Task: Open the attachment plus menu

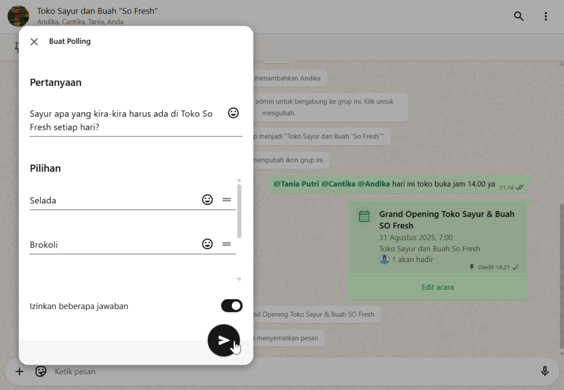Action: [x=19, y=372]
